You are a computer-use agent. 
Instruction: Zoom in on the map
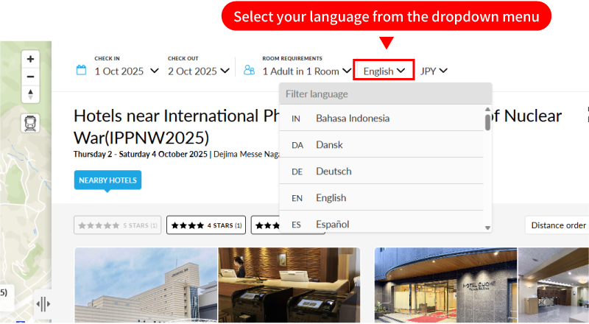point(30,60)
